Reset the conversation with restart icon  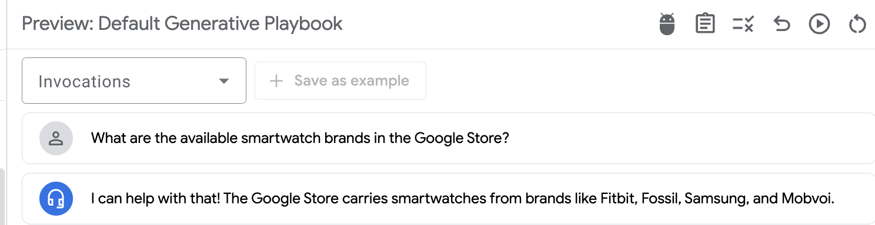pos(858,24)
